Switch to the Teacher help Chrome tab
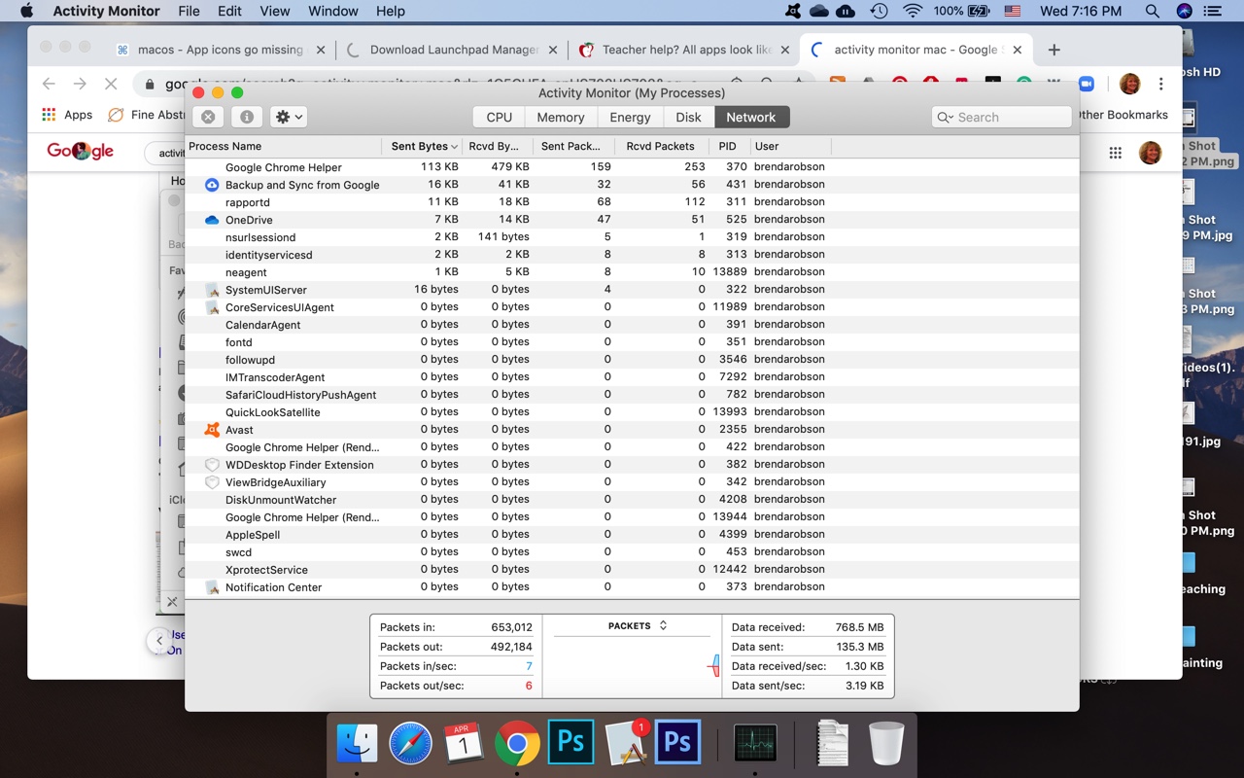 (686, 50)
